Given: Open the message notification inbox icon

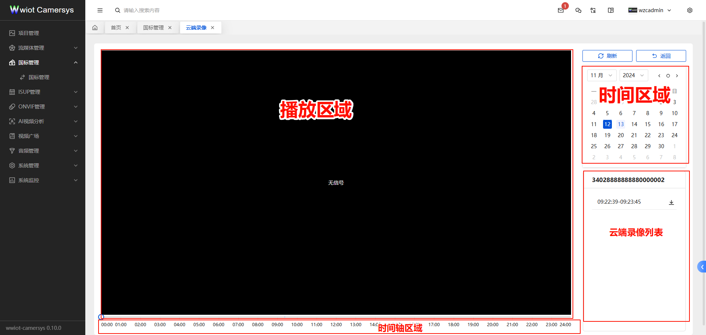Looking at the screenshot, I should point(561,10).
